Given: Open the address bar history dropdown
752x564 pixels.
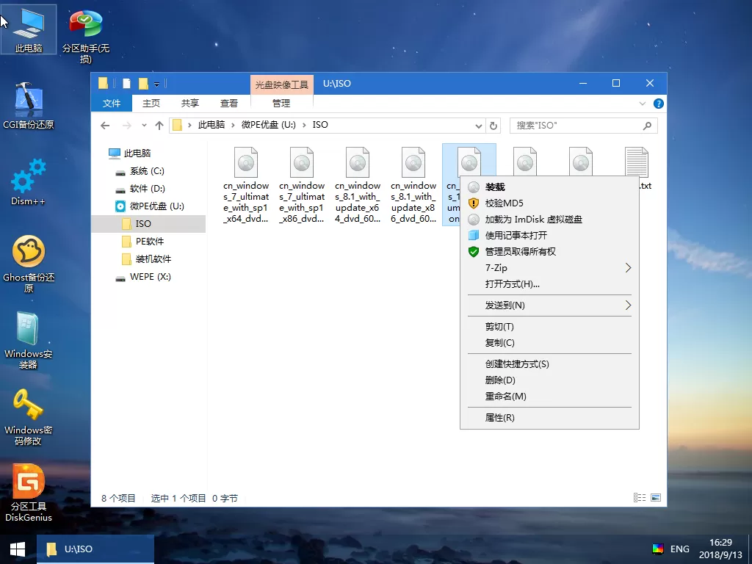Looking at the screenshot, I should [479, 126].
